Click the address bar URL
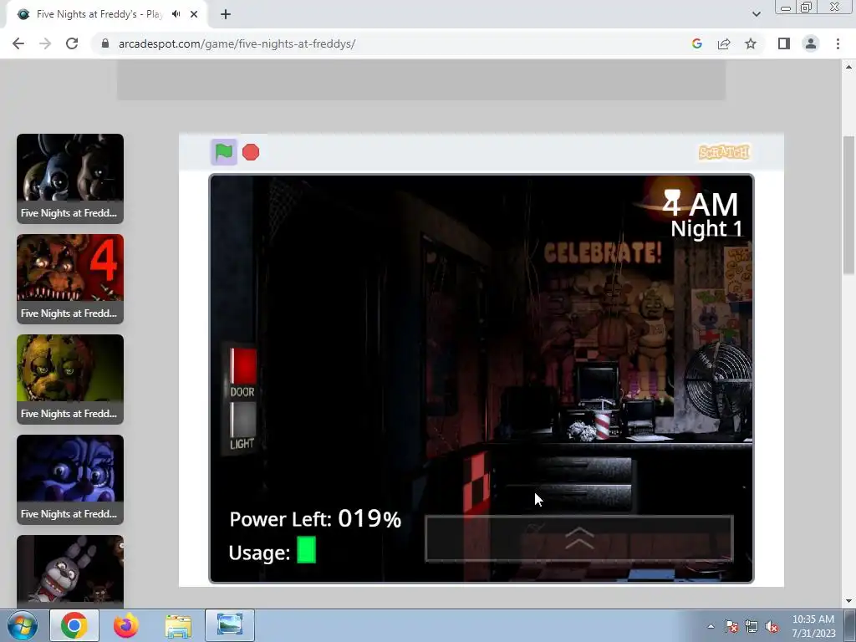Screen dimensions: 856x642 (237, 43)
